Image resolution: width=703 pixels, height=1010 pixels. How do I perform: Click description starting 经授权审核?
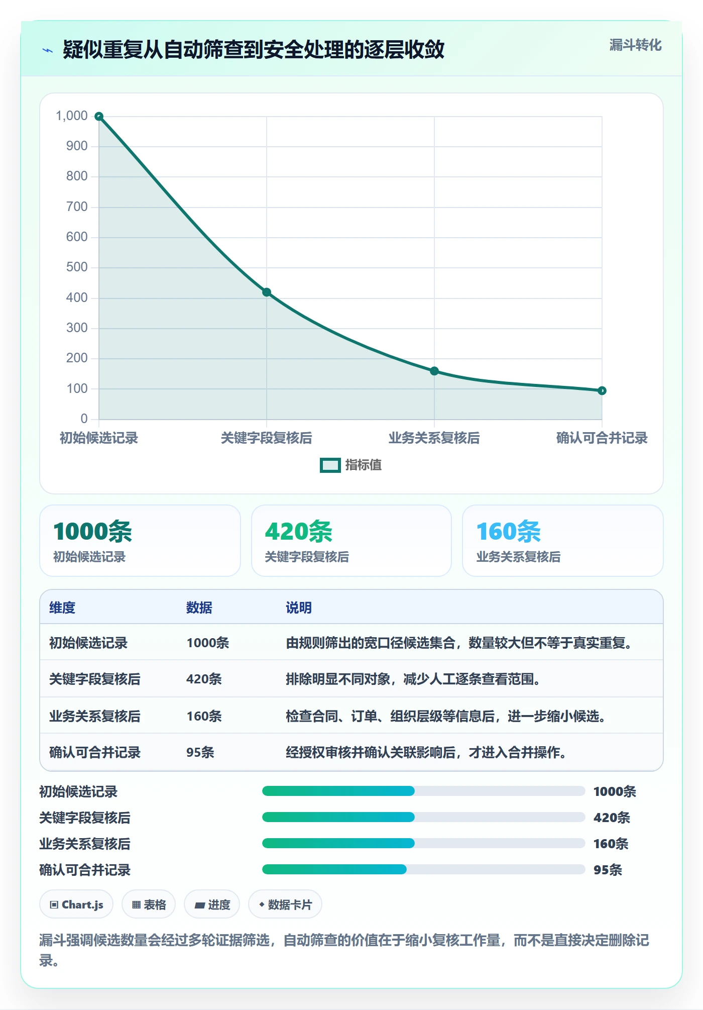click(426, 753)
